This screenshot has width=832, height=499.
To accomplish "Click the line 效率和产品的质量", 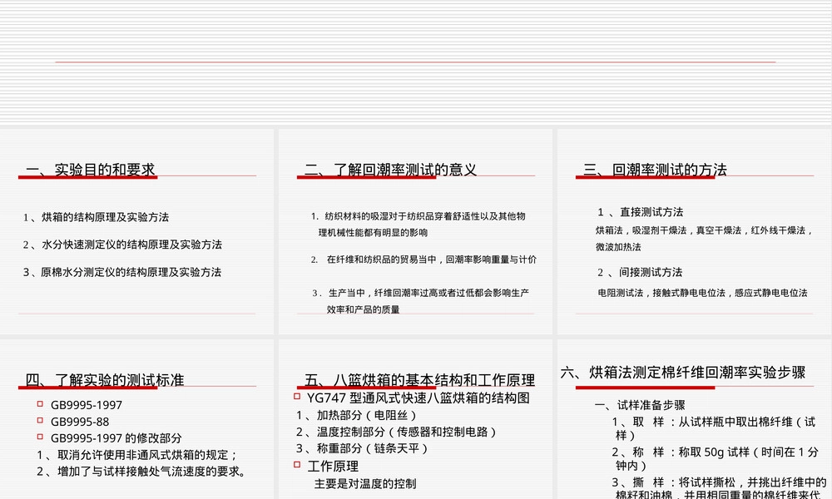I will [x=363, y=309].
